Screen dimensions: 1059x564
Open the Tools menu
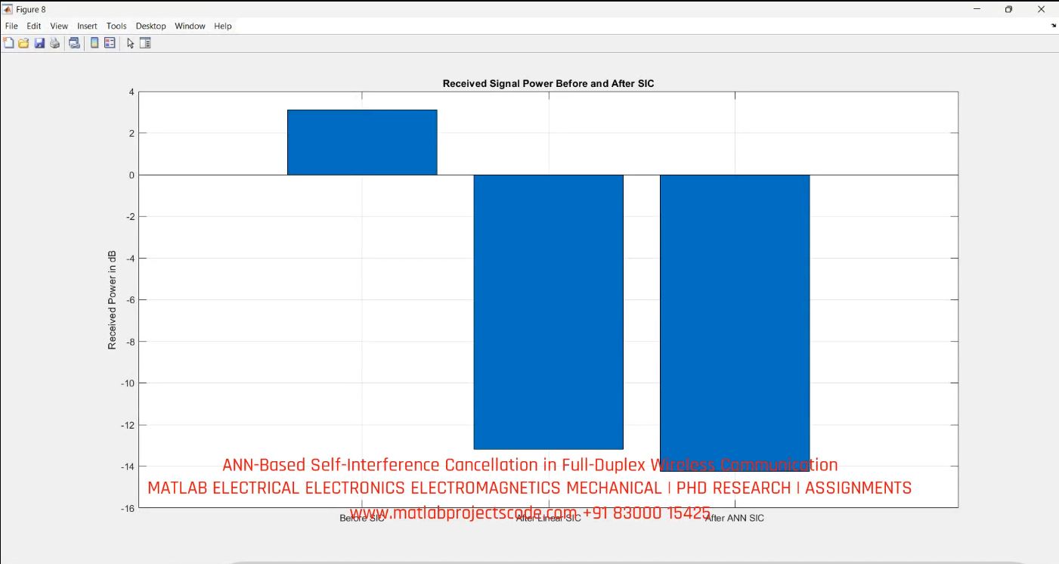(x=116, y=26)
